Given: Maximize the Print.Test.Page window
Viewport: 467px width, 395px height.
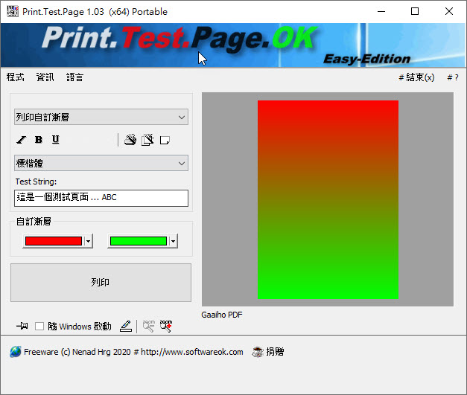Looking at the screenshot, I should pyautogui.click(x=415, y=11).
